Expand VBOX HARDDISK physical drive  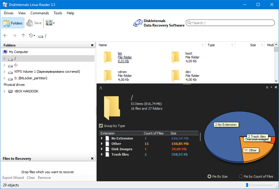point(4,91)
